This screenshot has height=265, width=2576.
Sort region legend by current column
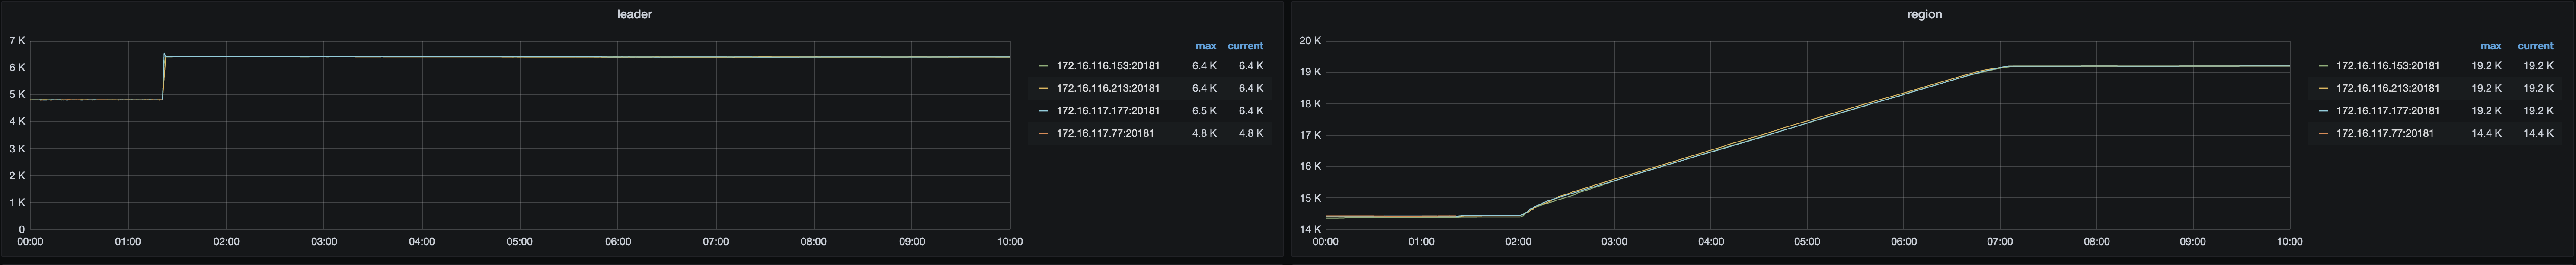pos(2535,46)
